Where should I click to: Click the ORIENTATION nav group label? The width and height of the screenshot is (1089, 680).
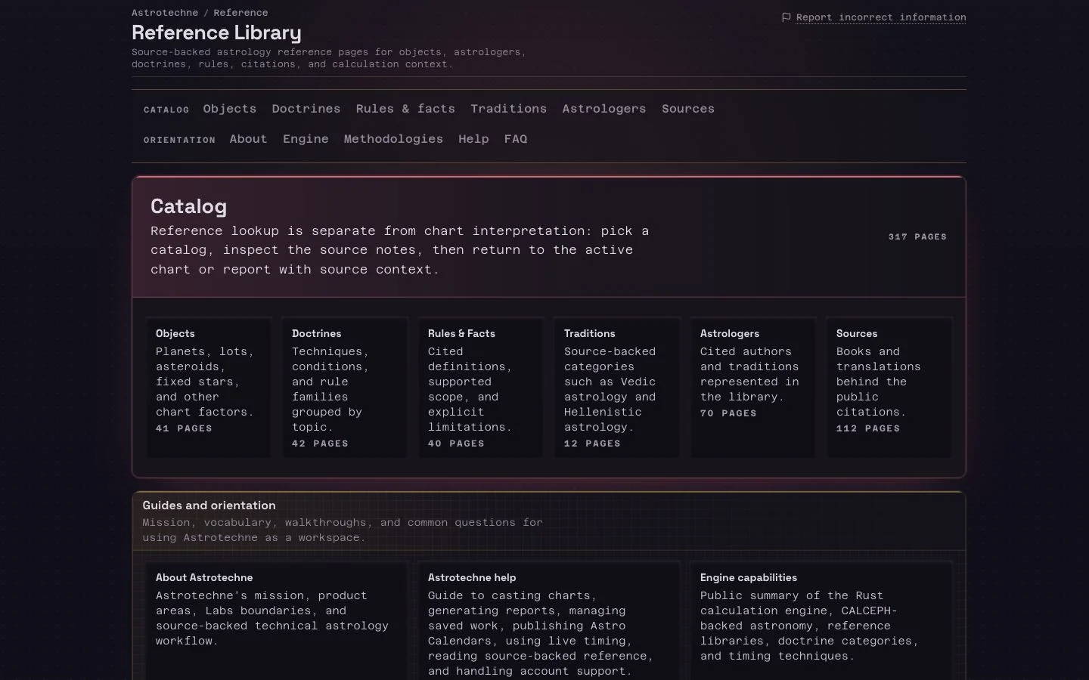pos(179,140)
